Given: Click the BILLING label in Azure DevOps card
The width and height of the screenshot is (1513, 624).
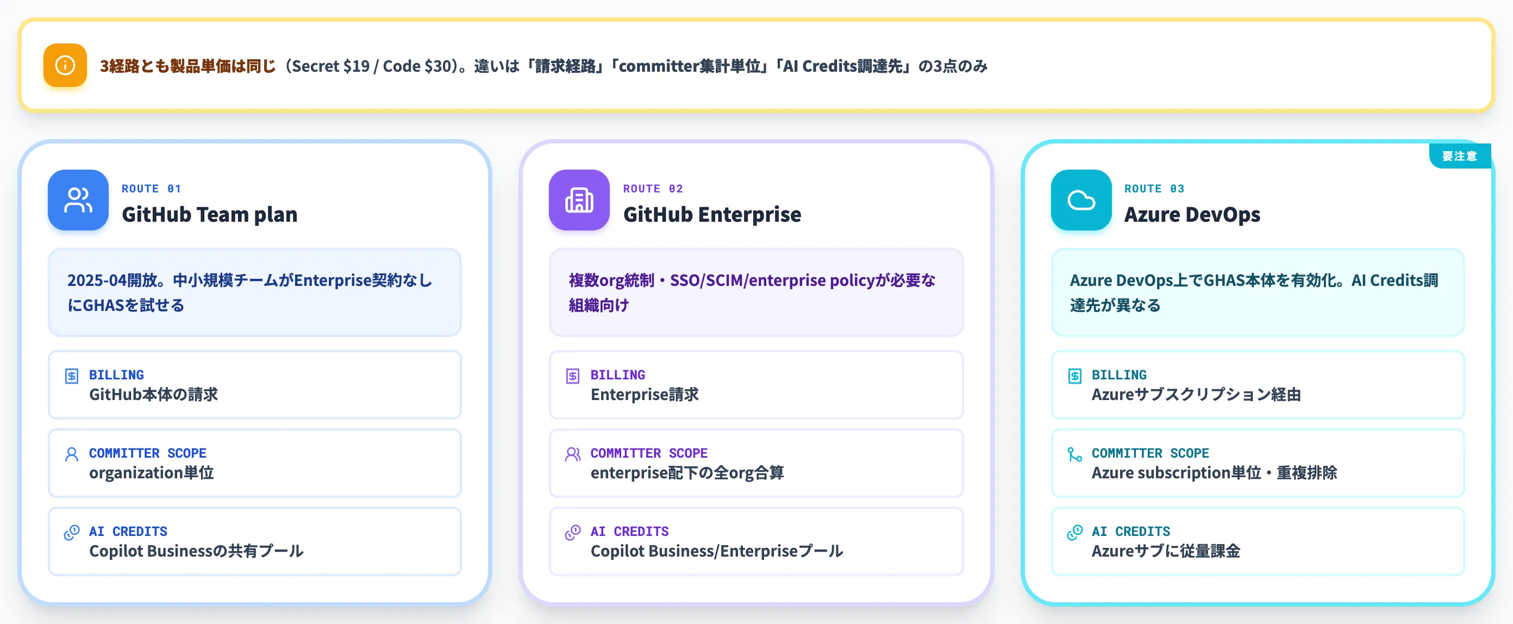Looking at the screenshot, I should (1119, 375).
